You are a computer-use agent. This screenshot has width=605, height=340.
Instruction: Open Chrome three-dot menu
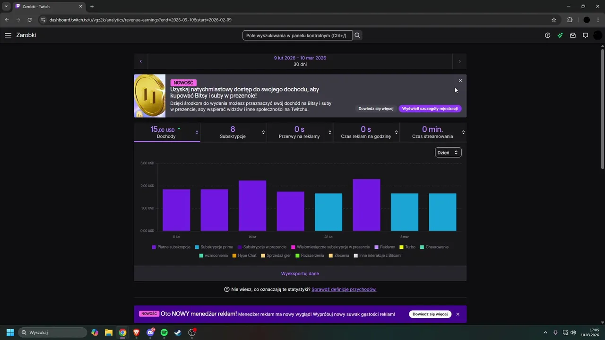click(598, 20)
